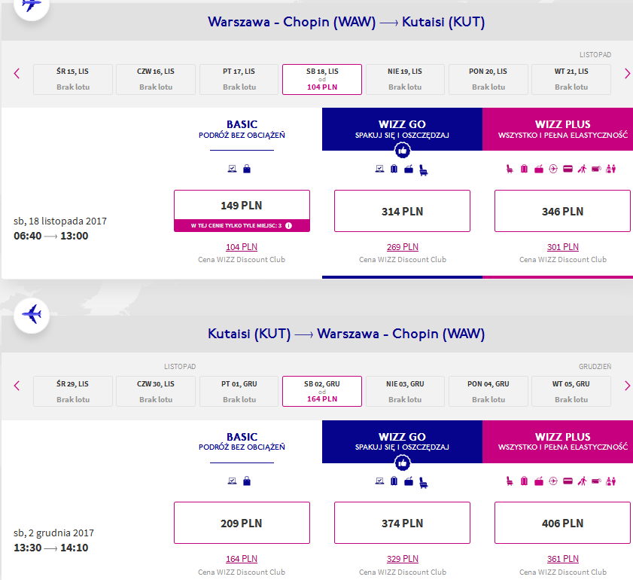The image size is (633, 580).
Task: Select NIE 03, GRU return date
Action: click(405, 392)
